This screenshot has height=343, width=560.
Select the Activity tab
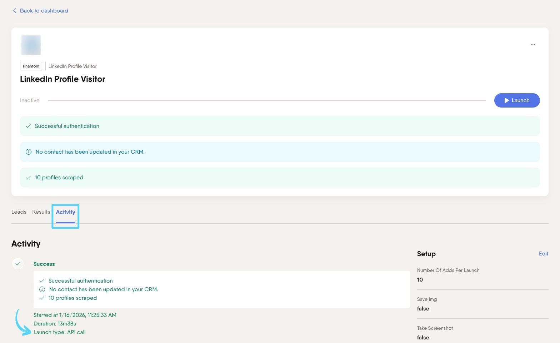point(65,212)
